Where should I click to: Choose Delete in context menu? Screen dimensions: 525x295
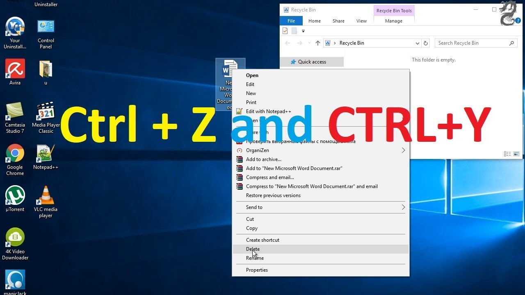click(x=321, y=249)
